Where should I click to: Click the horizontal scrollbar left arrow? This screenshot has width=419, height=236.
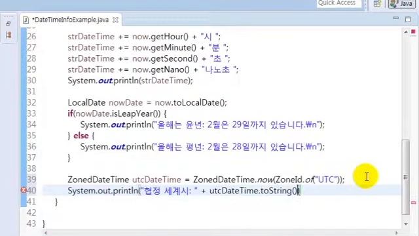coord(46,233)
